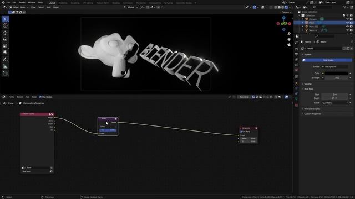The width and height of the screenshot is (355, 199).
Task: Activate the Cursor tool
Action: click(5, 26)
